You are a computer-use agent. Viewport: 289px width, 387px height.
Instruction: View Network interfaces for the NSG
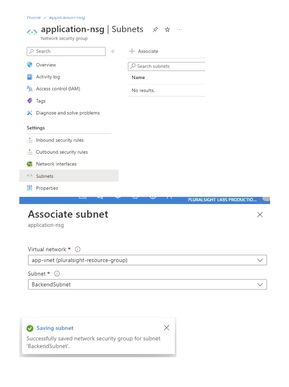pos(57,164)
